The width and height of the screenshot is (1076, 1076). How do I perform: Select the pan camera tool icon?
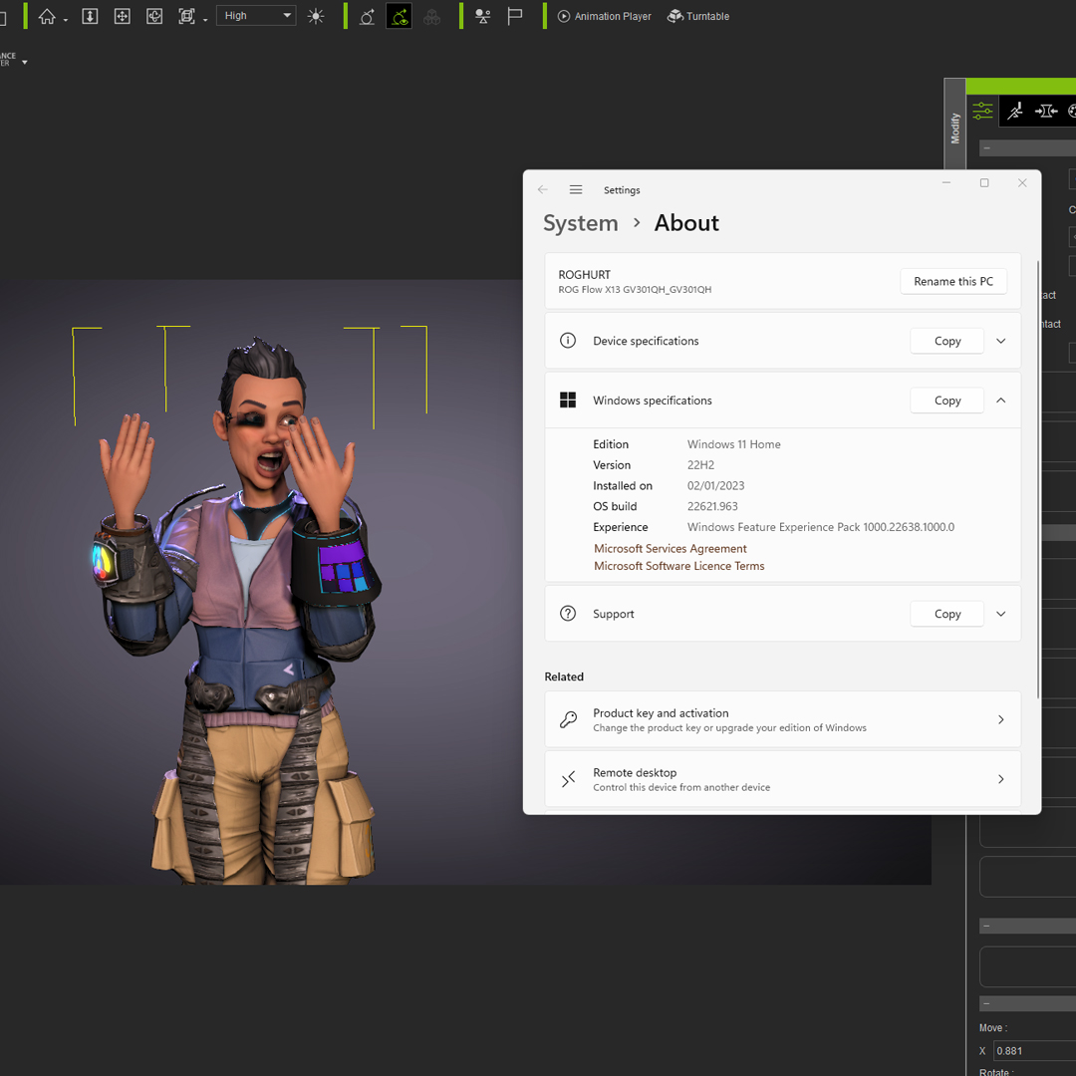click(123, 16)
